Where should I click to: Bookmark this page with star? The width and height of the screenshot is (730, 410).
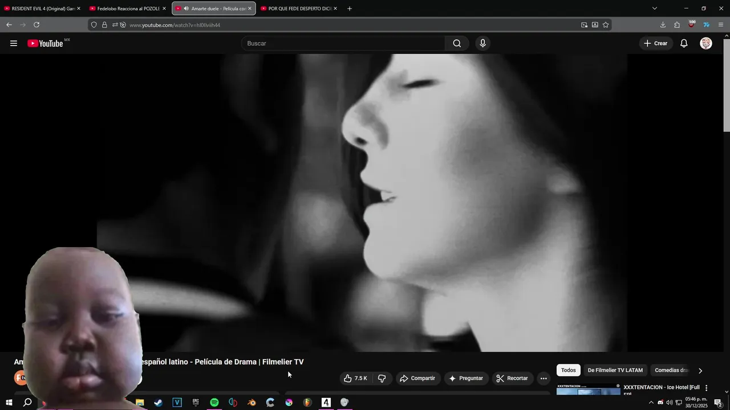[606, 25]
